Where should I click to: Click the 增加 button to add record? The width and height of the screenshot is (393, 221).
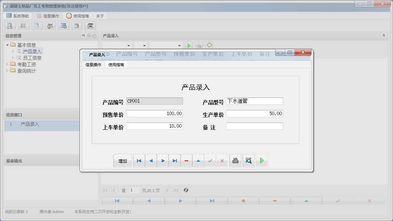tap(122, 161)
